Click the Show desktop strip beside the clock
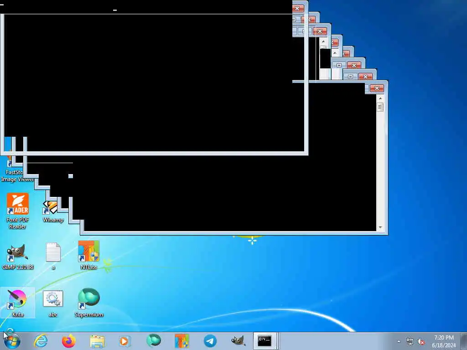Image resolution: width=467 pixels, height=350 pixels. pyautogui.click(x=464, y=341)
